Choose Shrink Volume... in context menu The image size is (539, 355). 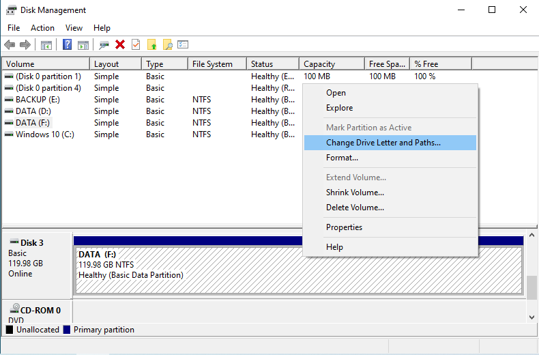[x=390, y=193]
